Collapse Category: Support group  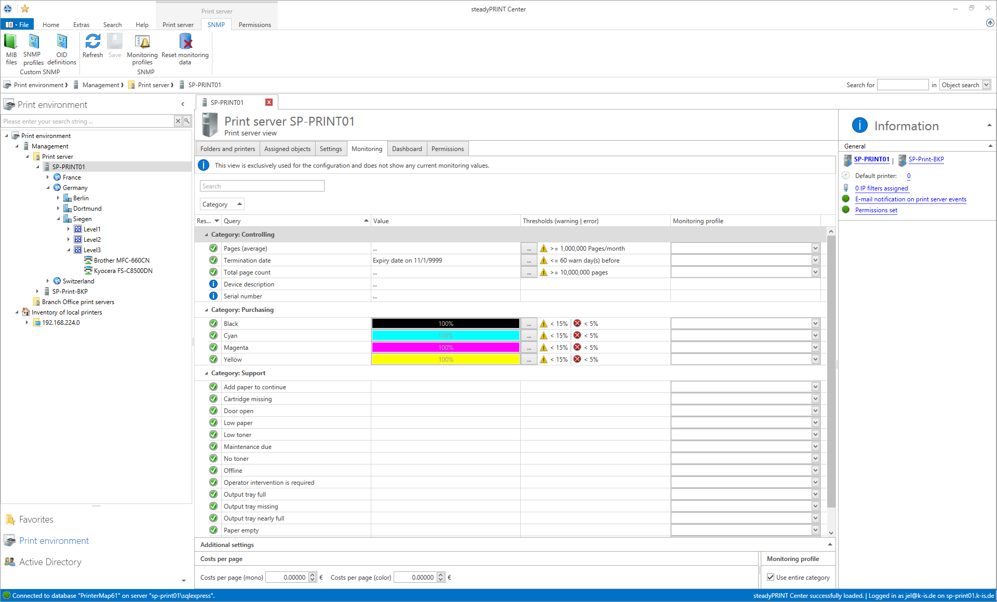coord(206,373)
